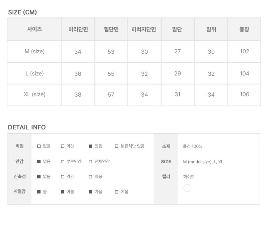Image resolution: width=268 pixels, height=225 pixels.
Task: Toggle the 없음 checkbox in 신축성 row
Action: pyautogui.click(x=39, y=177)
